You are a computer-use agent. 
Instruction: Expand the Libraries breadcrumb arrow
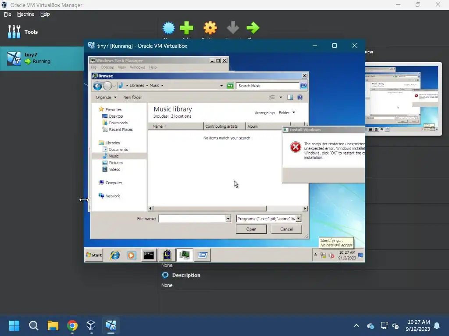147,85
